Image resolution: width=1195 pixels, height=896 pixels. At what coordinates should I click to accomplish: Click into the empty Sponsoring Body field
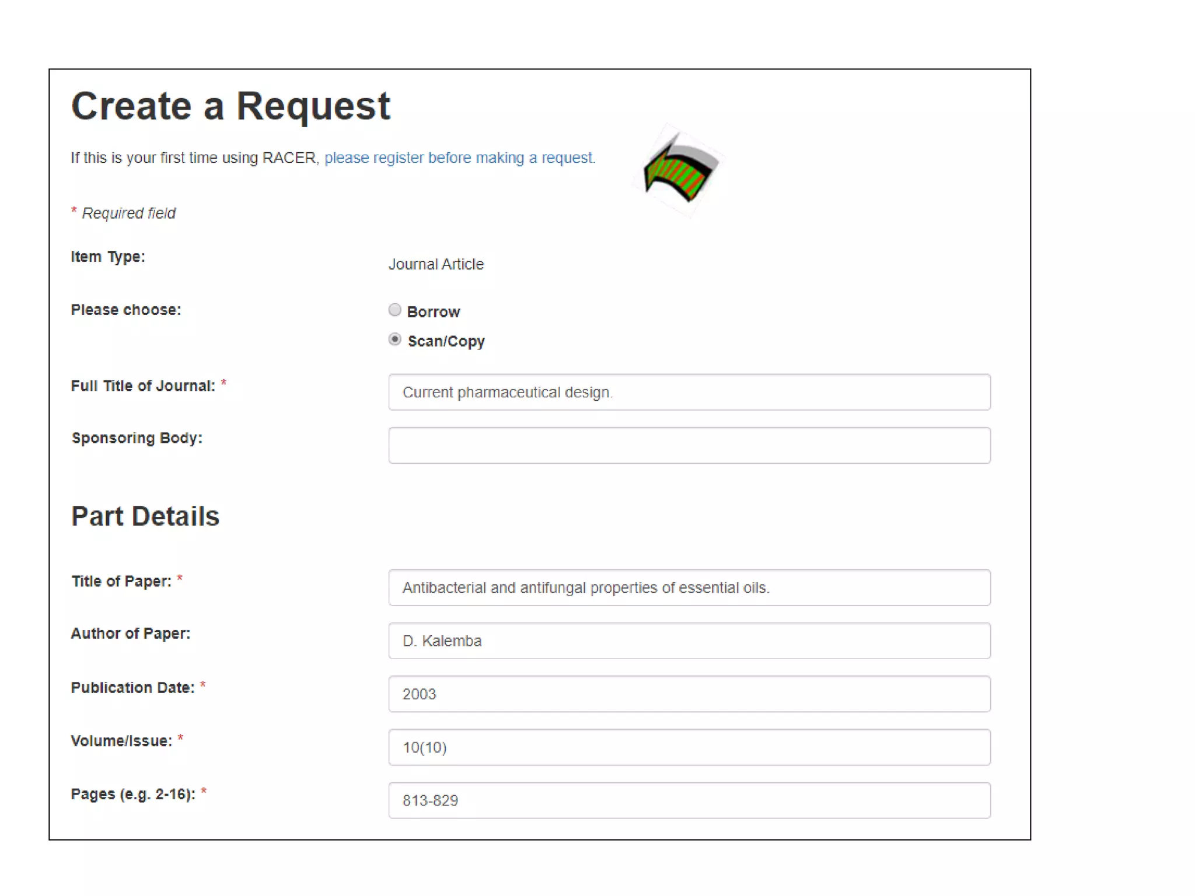click(x=689, y=446)
